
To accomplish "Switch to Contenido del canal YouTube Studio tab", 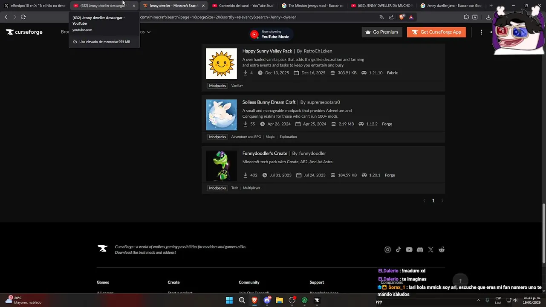I will [x=243, y=6].
